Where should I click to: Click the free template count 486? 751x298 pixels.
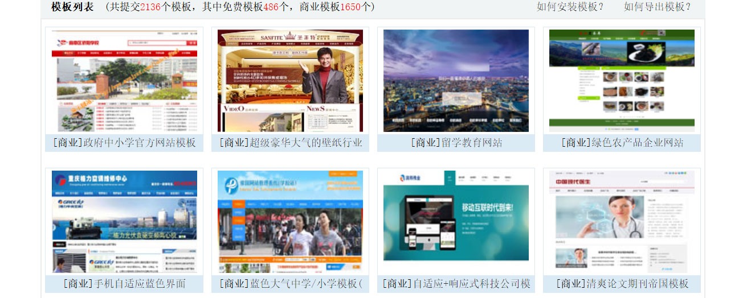[x=271, y=7]
